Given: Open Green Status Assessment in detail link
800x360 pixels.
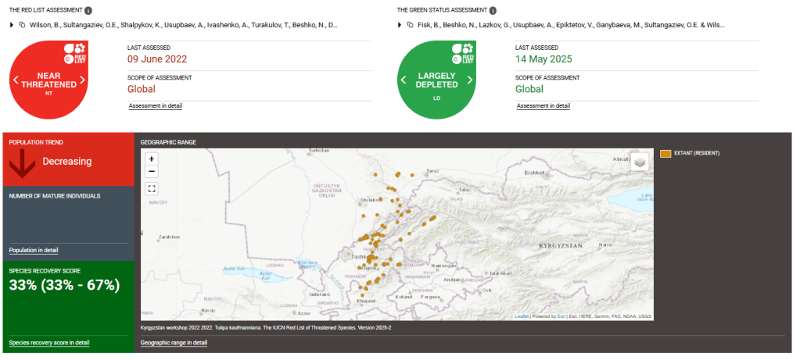Looking at the screenshot, I should click(x=543, y=105).
